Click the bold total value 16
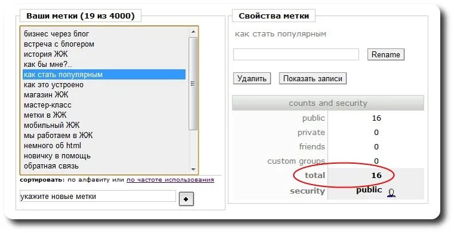454x233 pixels. tap(376, 176)
